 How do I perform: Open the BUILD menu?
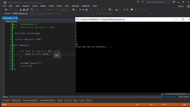[35, 6]
